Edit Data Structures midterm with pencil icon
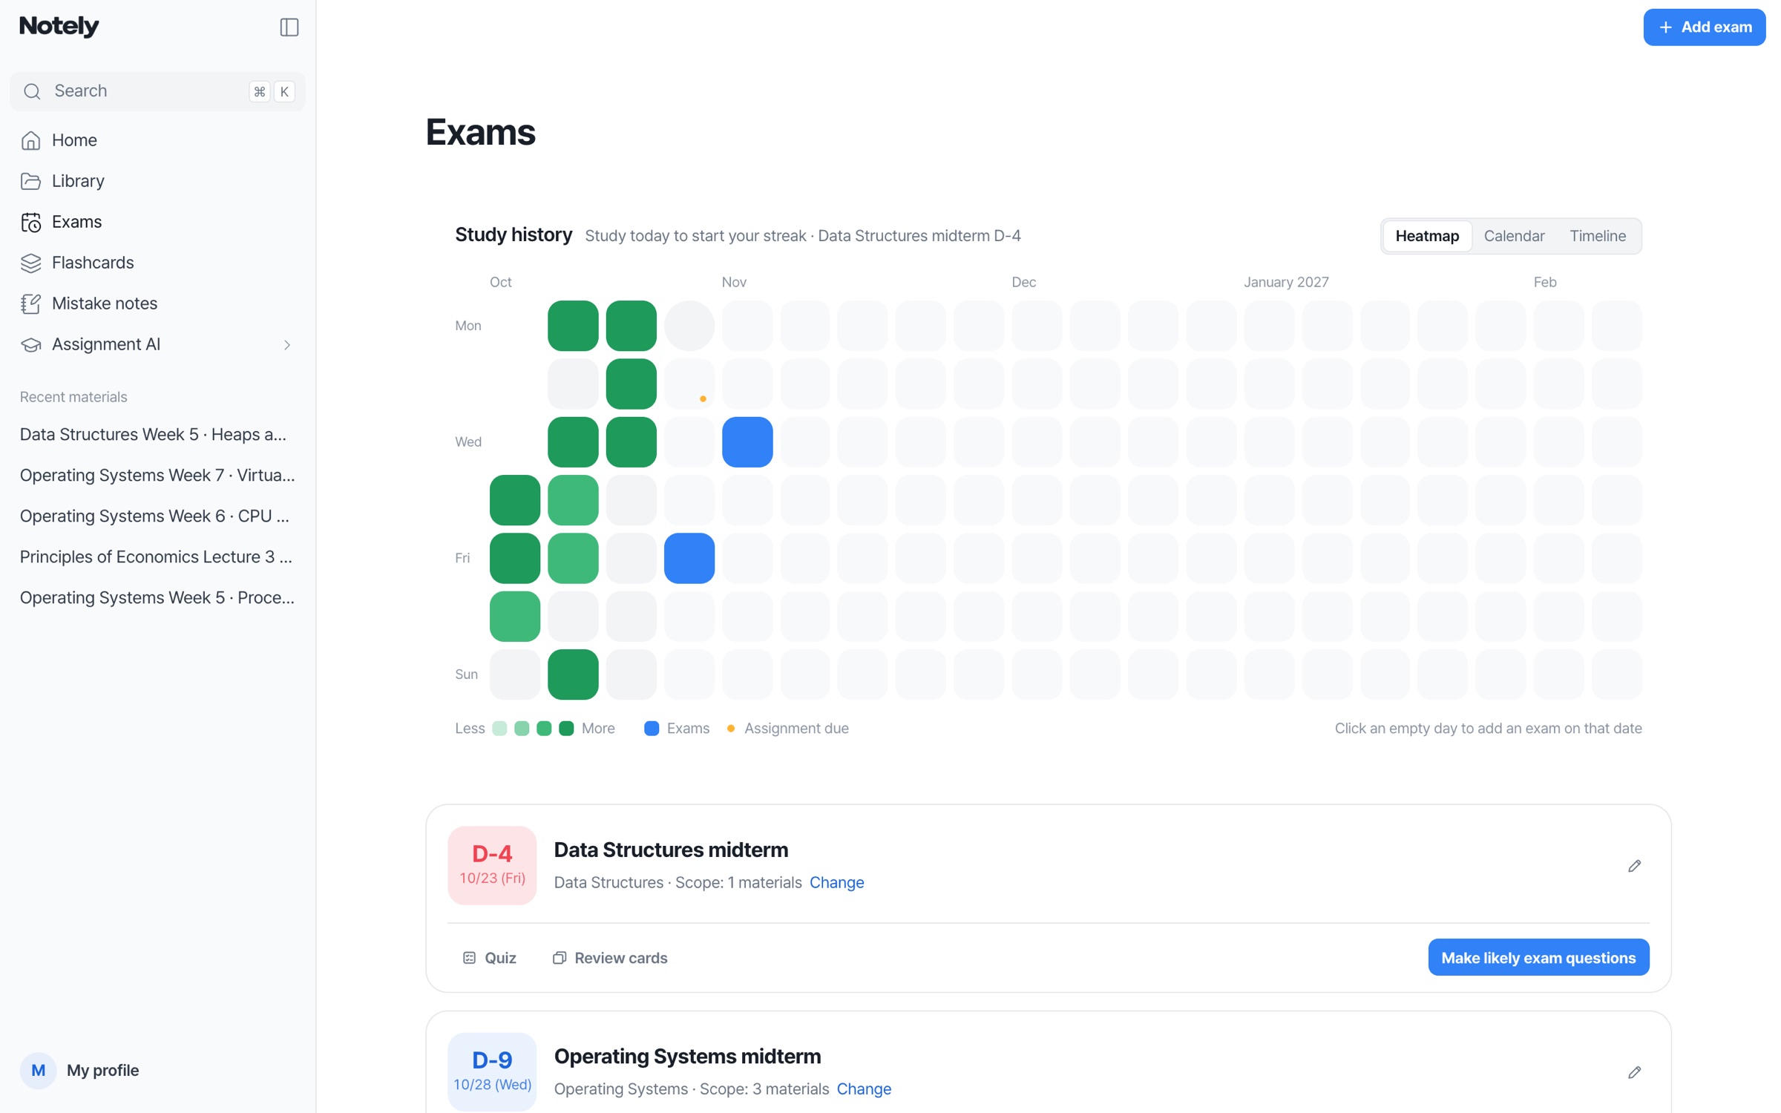This screenshot has height=1113, width=1781. click(x=1634, y=866)
